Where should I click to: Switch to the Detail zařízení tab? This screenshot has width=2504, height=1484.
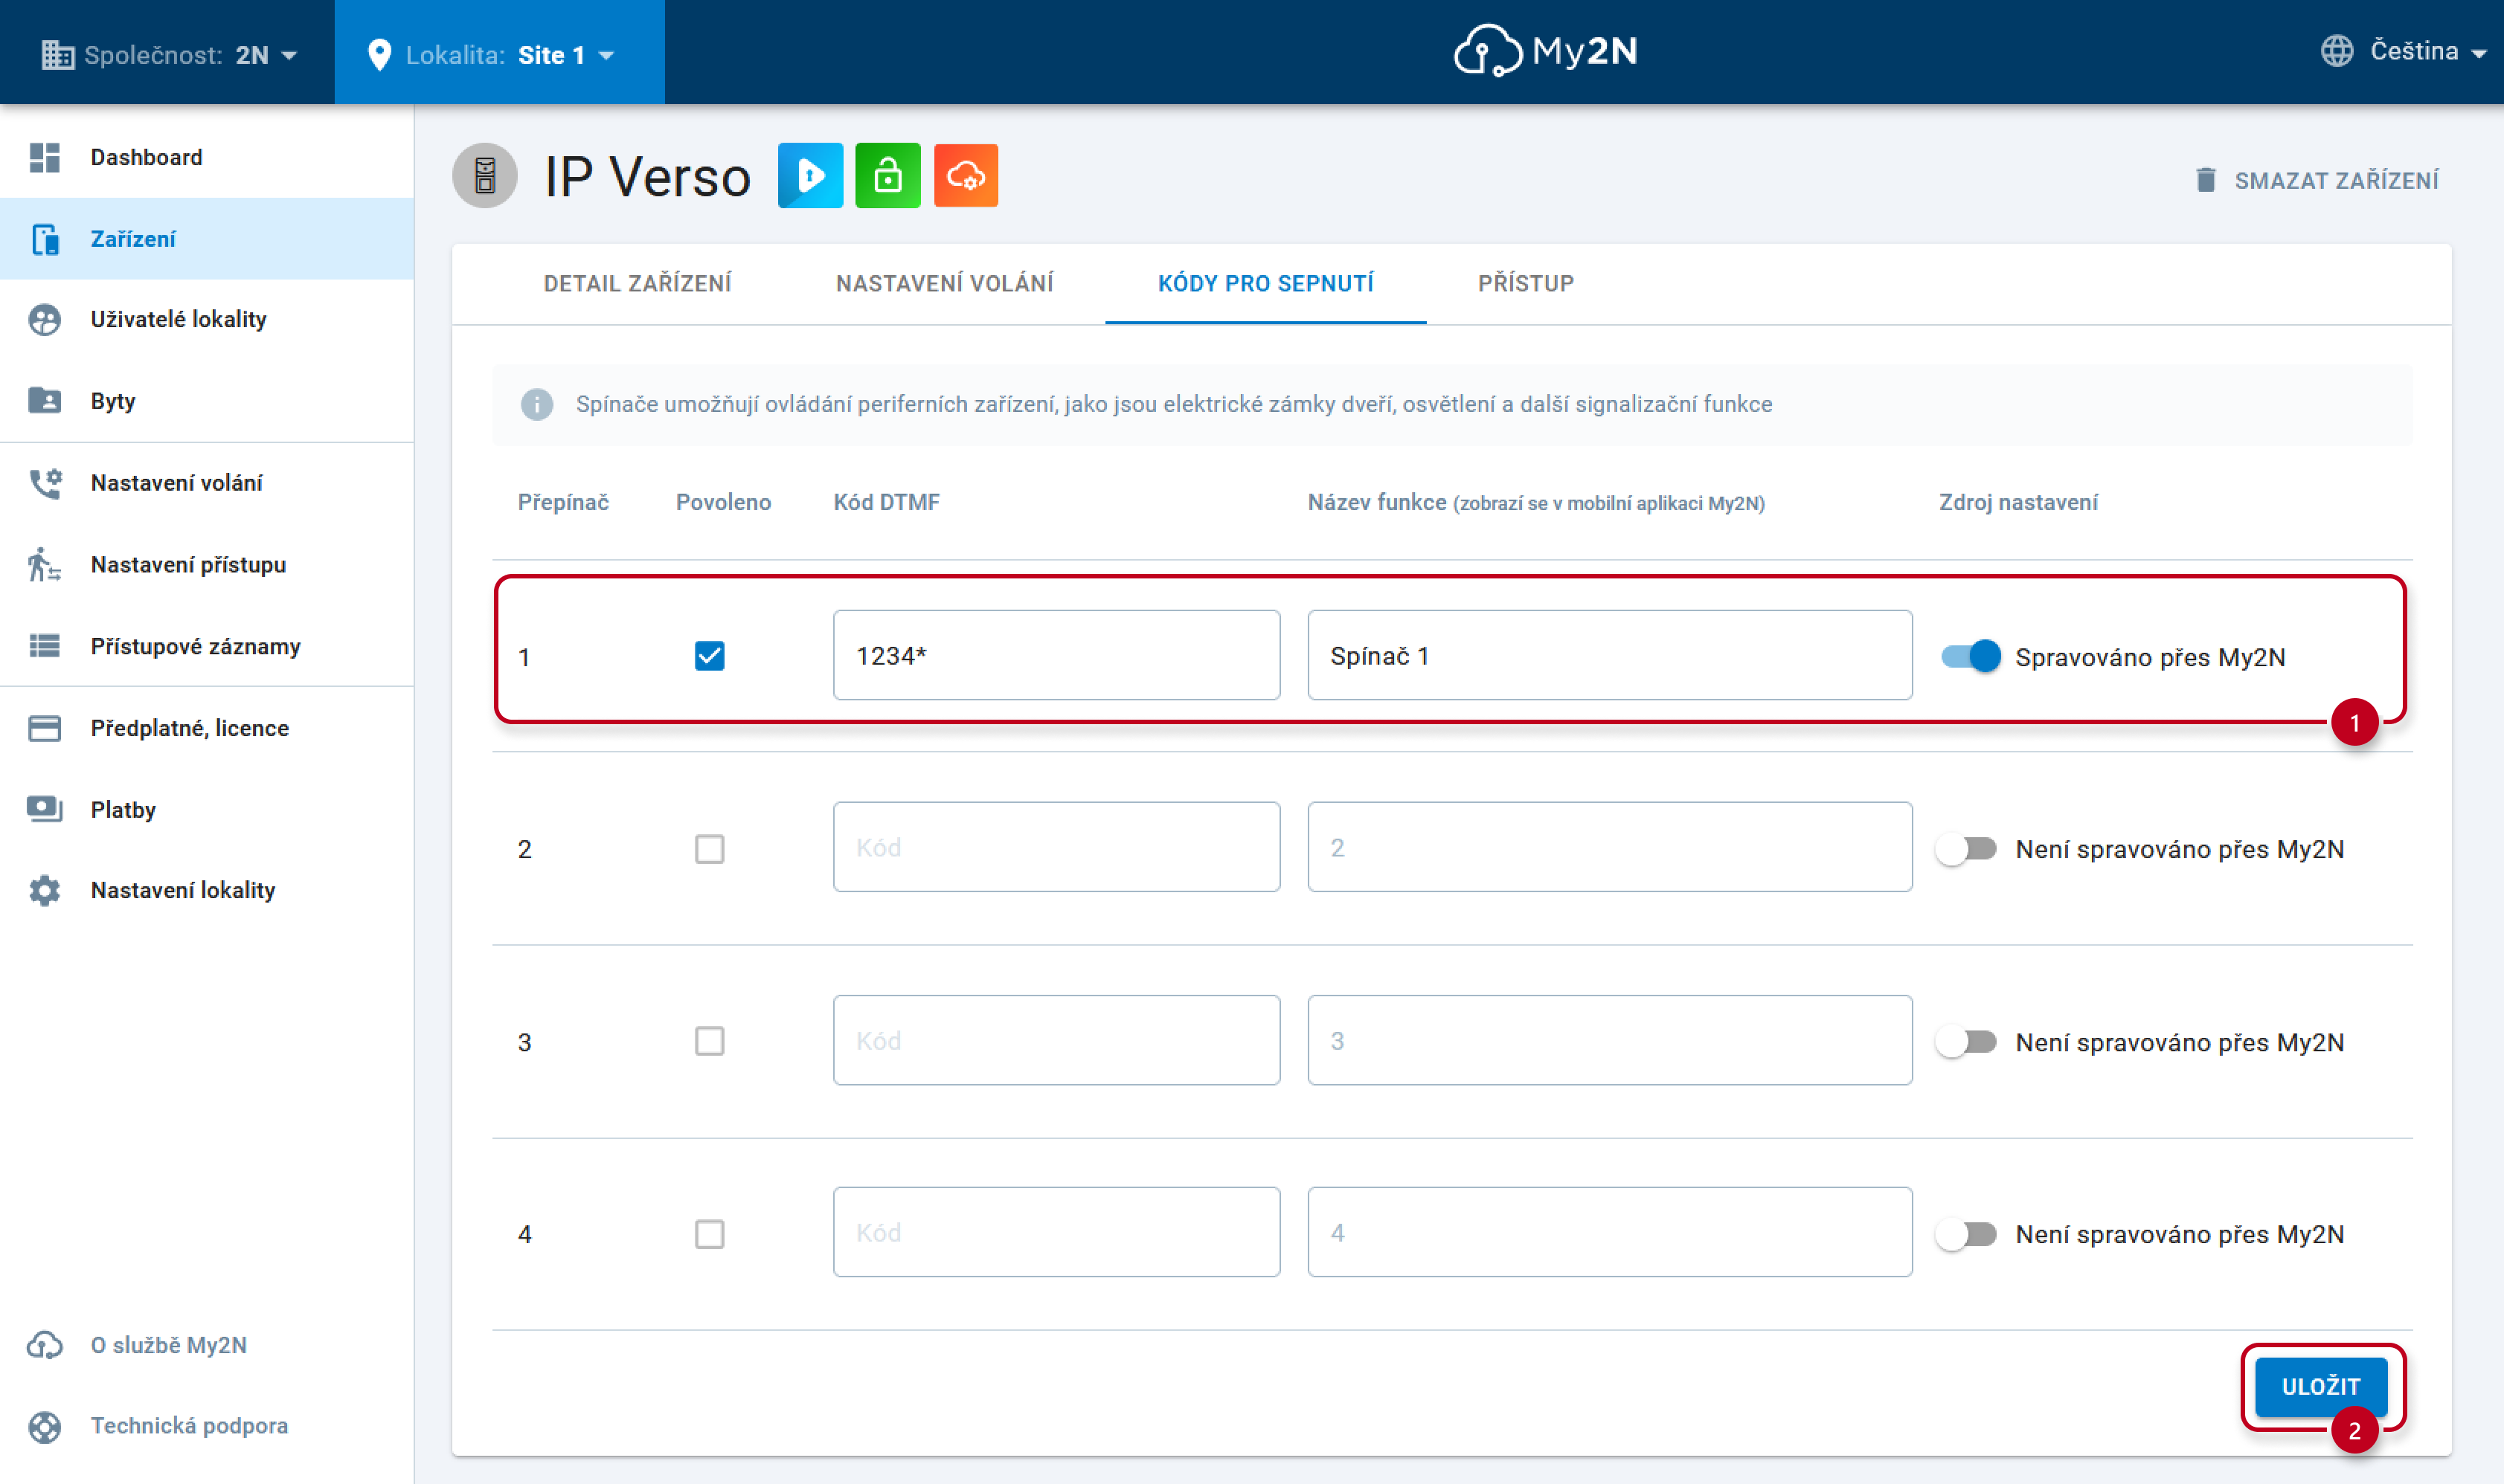(x=638, y=284)
